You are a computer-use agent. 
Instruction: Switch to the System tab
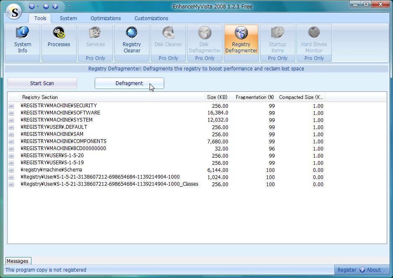(68, 18)
